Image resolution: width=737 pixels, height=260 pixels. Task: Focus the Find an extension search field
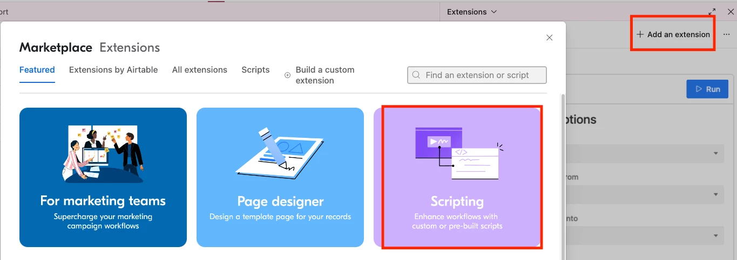(477, 75)
